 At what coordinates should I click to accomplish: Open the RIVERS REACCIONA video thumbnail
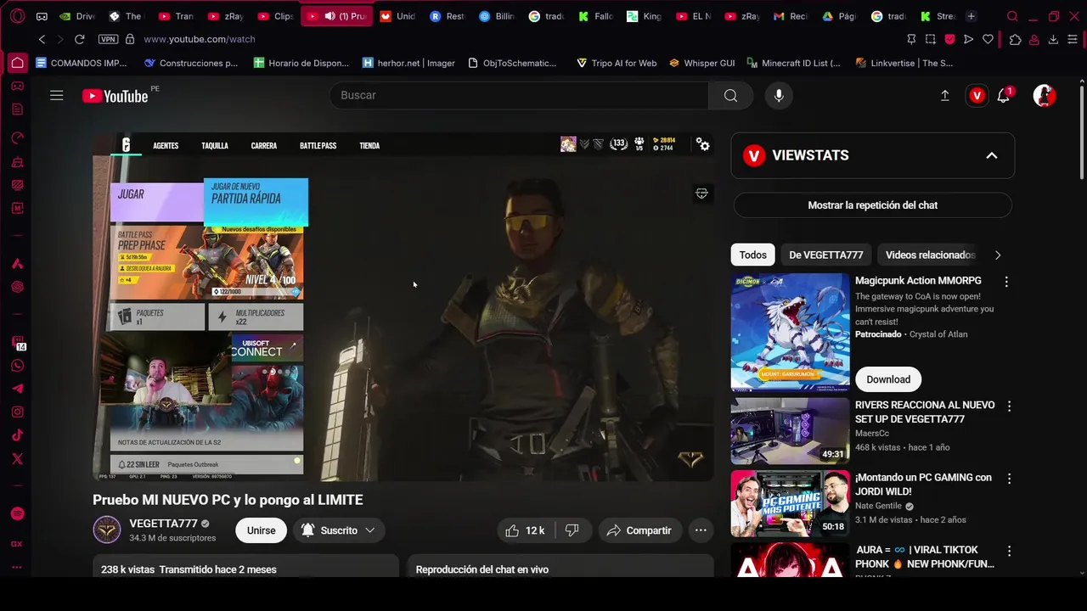(790, 431)
